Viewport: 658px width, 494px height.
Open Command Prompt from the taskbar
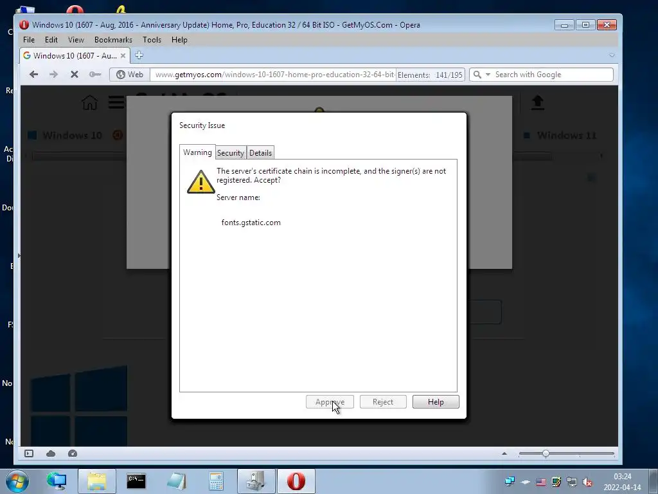[136, 481]
